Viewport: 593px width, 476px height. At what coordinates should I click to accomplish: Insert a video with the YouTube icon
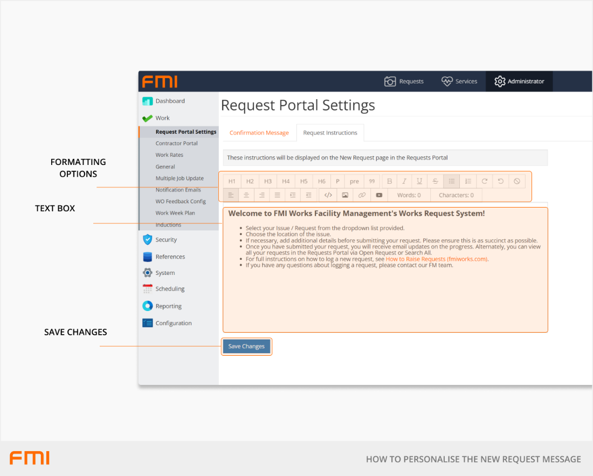pos(379,195)
